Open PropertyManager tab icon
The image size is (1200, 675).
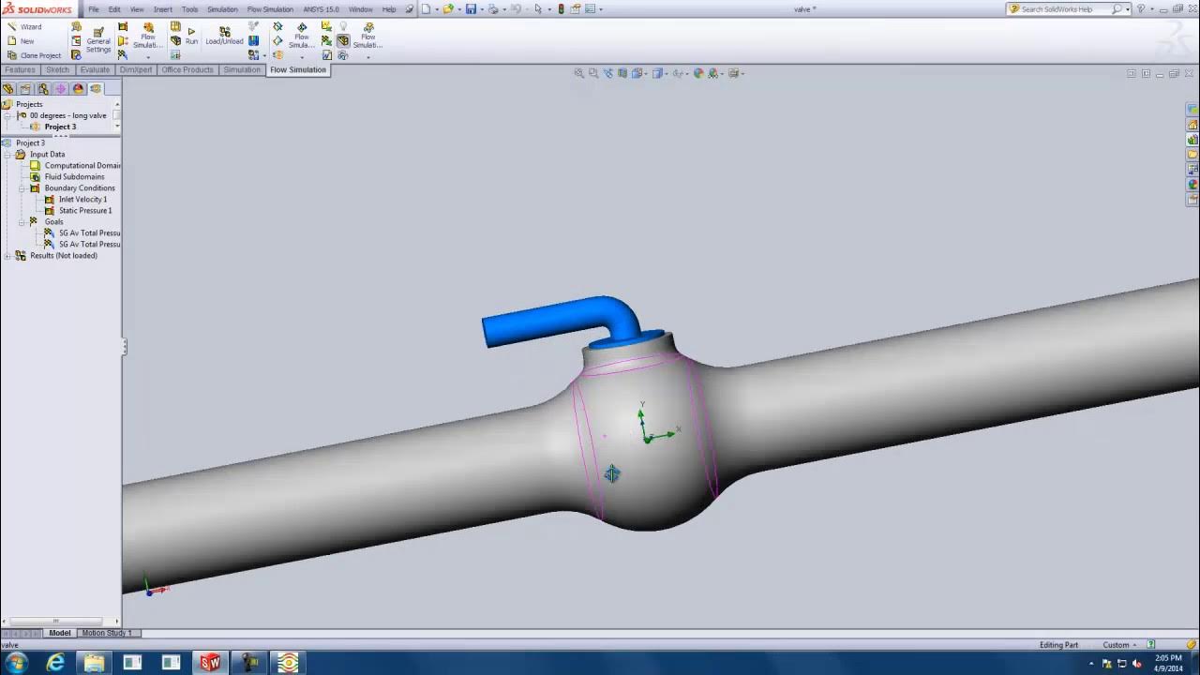25,89
